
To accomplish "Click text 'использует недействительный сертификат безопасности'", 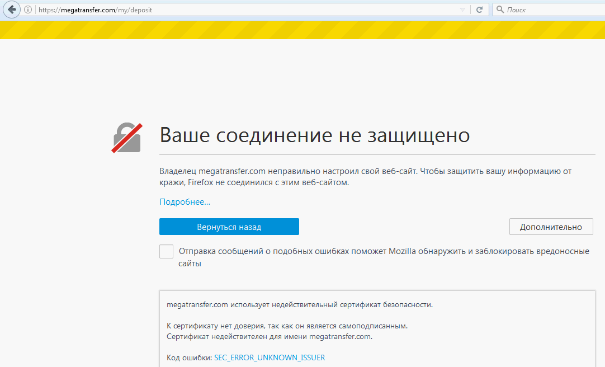I will [332, 305].
